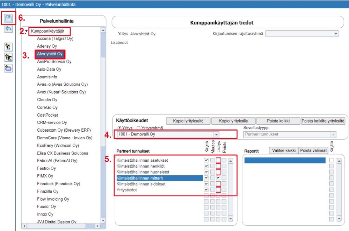Viewport: 349px width, 231px height.
Task: Click the company tree's scroll up arrow
Action: pyautogui.click(x=103, y=30)
